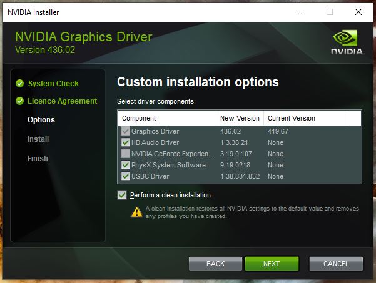Toggle the Graphics Driver checkbox
376x283 pixels.
click(x=125, y=131)
